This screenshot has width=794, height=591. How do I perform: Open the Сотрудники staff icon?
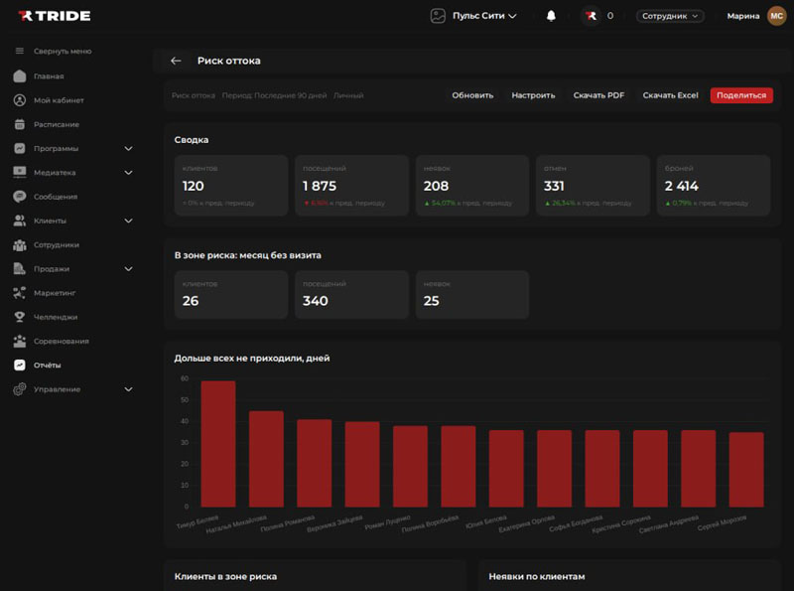[x=20, y=244]
